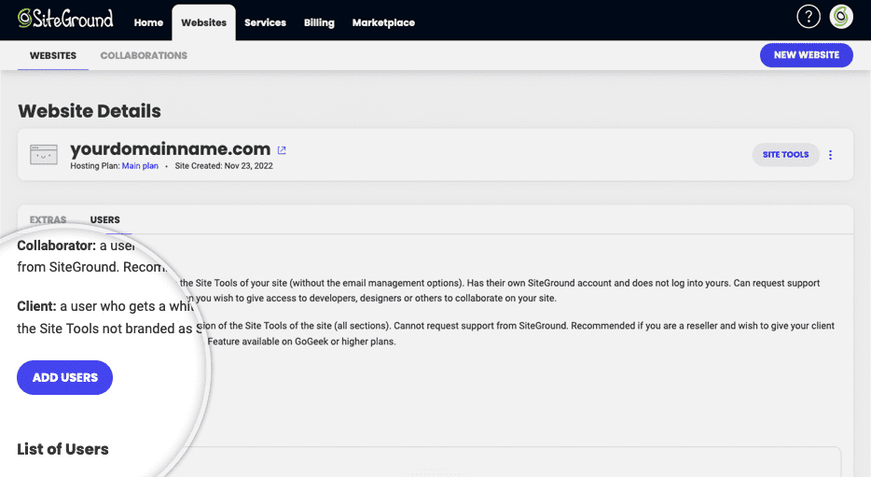Click the New Website button
The image size is (871, 477).
click(806, 55)
